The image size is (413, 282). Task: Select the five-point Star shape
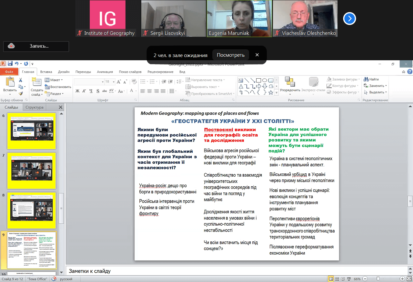271,92
